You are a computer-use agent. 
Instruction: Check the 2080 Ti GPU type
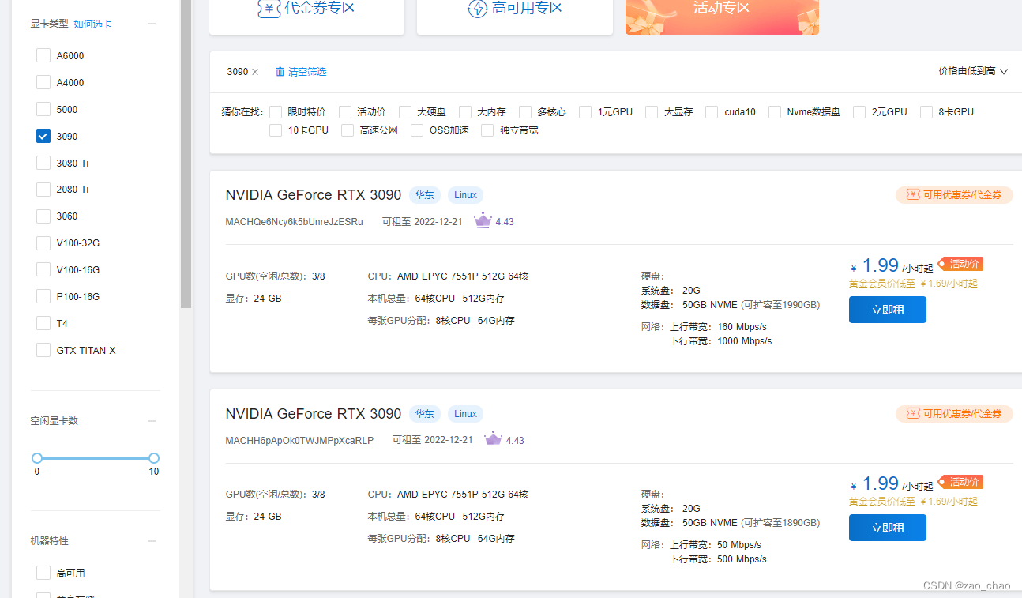click(x=43, y=190)
